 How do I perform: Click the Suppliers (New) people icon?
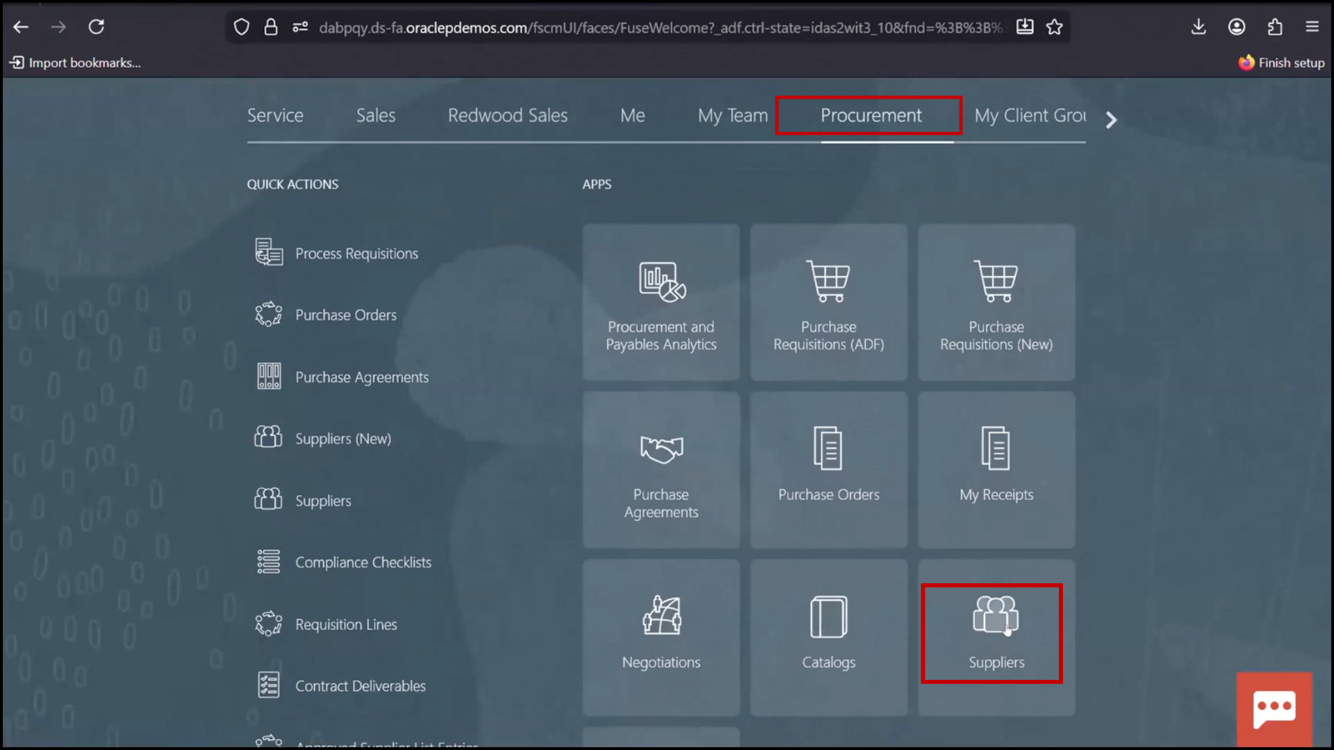click(269, 437)
